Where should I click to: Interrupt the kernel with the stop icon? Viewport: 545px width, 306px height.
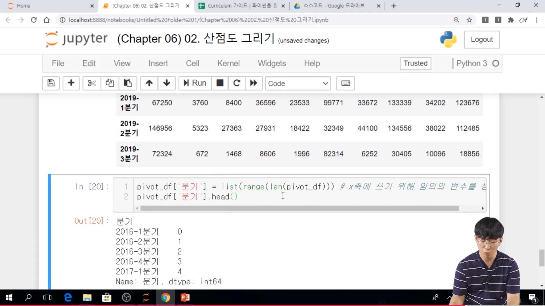point(220,83)
